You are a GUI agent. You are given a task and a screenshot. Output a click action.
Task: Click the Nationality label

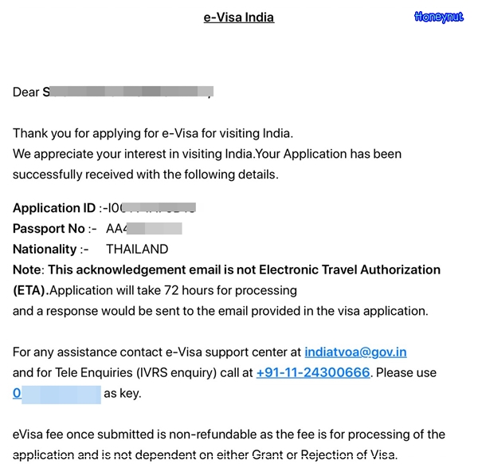[45, 250]
